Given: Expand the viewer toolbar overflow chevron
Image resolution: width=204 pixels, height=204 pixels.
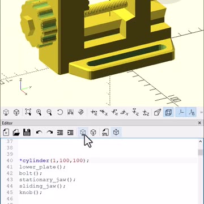Looking at the screenshot, I should click(201, 113).
